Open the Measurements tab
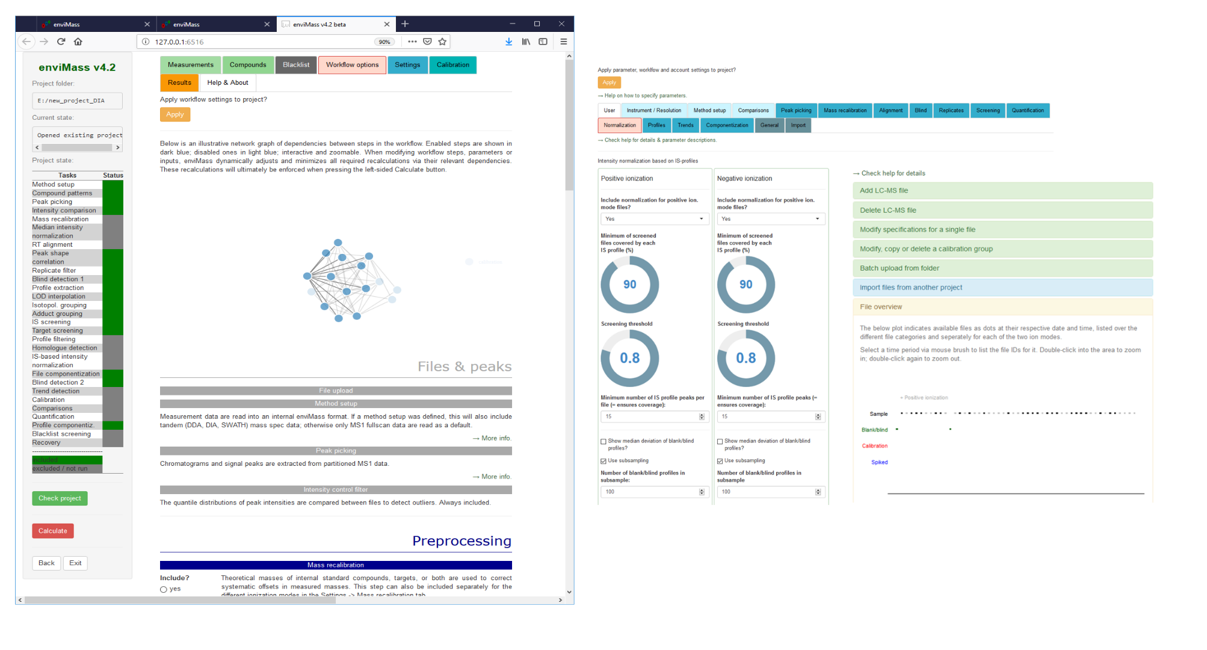1207x650 pixels. tap(191, 65)
